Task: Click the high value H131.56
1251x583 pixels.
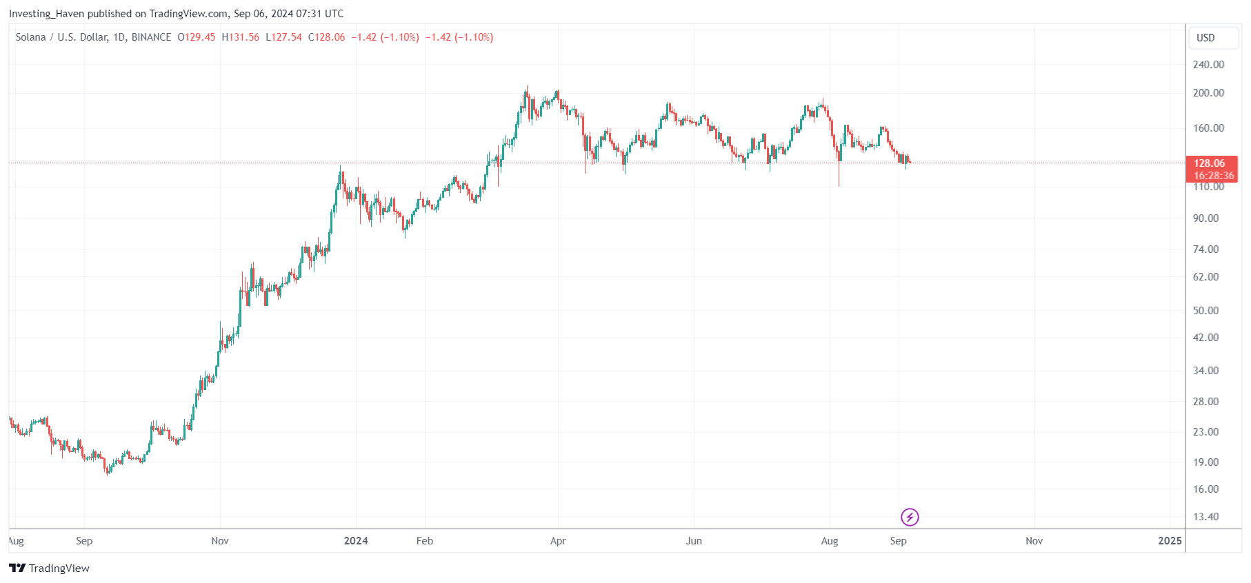Action: point(241,37)
